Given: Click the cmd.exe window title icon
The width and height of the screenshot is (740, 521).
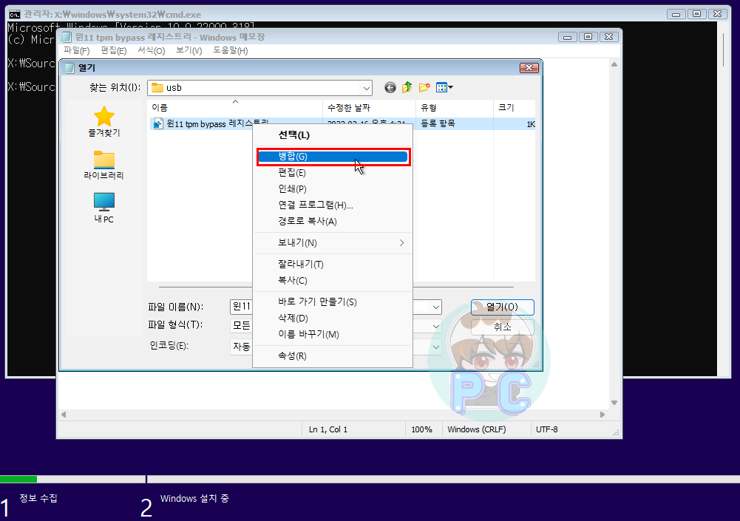Looking at the screenshot, I should click(15, 14).
